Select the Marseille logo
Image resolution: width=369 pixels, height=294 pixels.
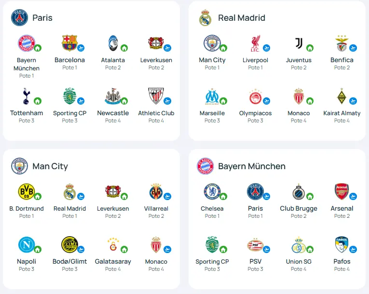212,96
